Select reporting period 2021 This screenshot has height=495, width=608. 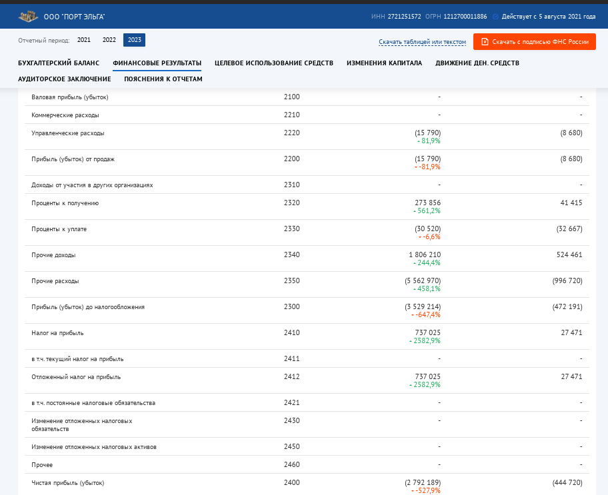click(x=84, y=40)
